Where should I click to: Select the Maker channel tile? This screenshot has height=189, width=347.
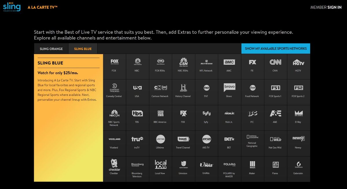click(x=252, y=169)
